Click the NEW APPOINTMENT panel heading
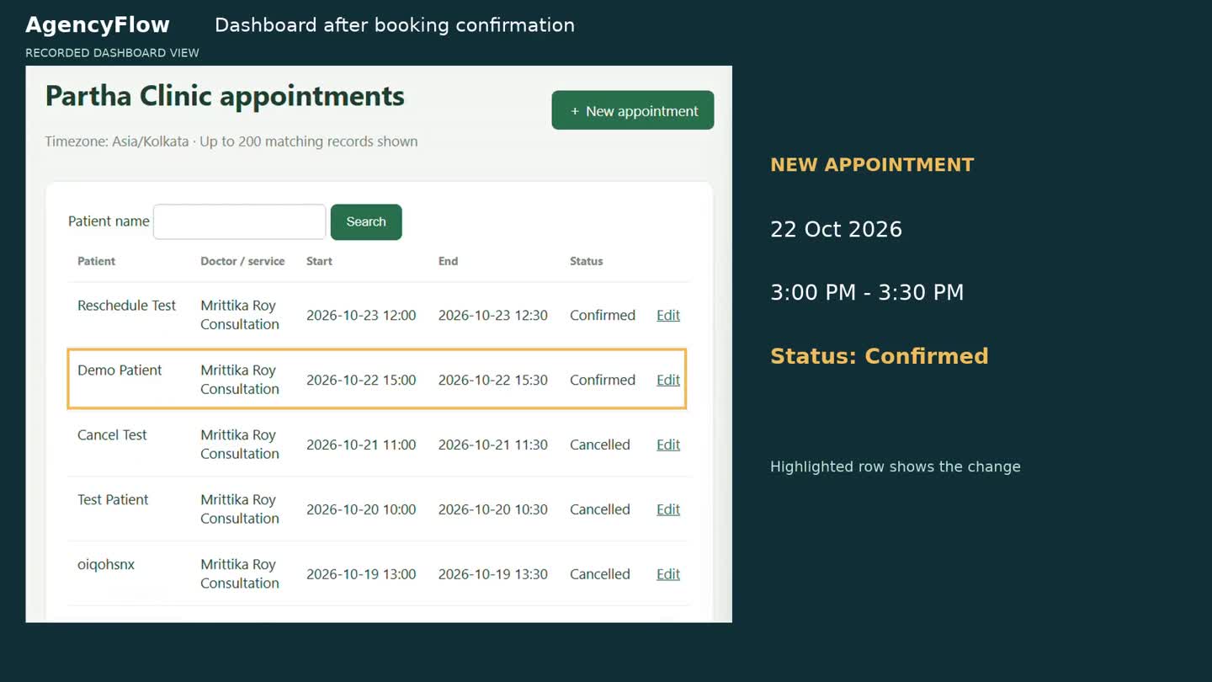The width and height of the screenshot is (1212, 682). pos(872,165)
